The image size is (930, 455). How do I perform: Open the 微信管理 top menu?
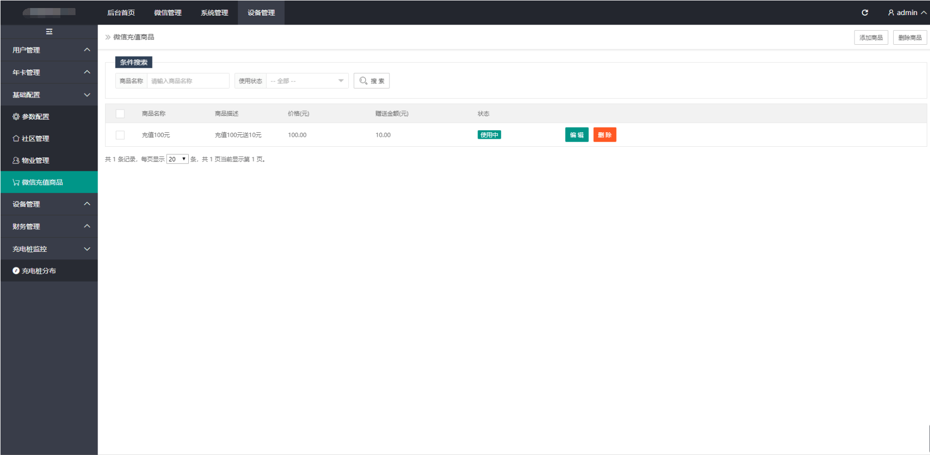coord(168,13)
